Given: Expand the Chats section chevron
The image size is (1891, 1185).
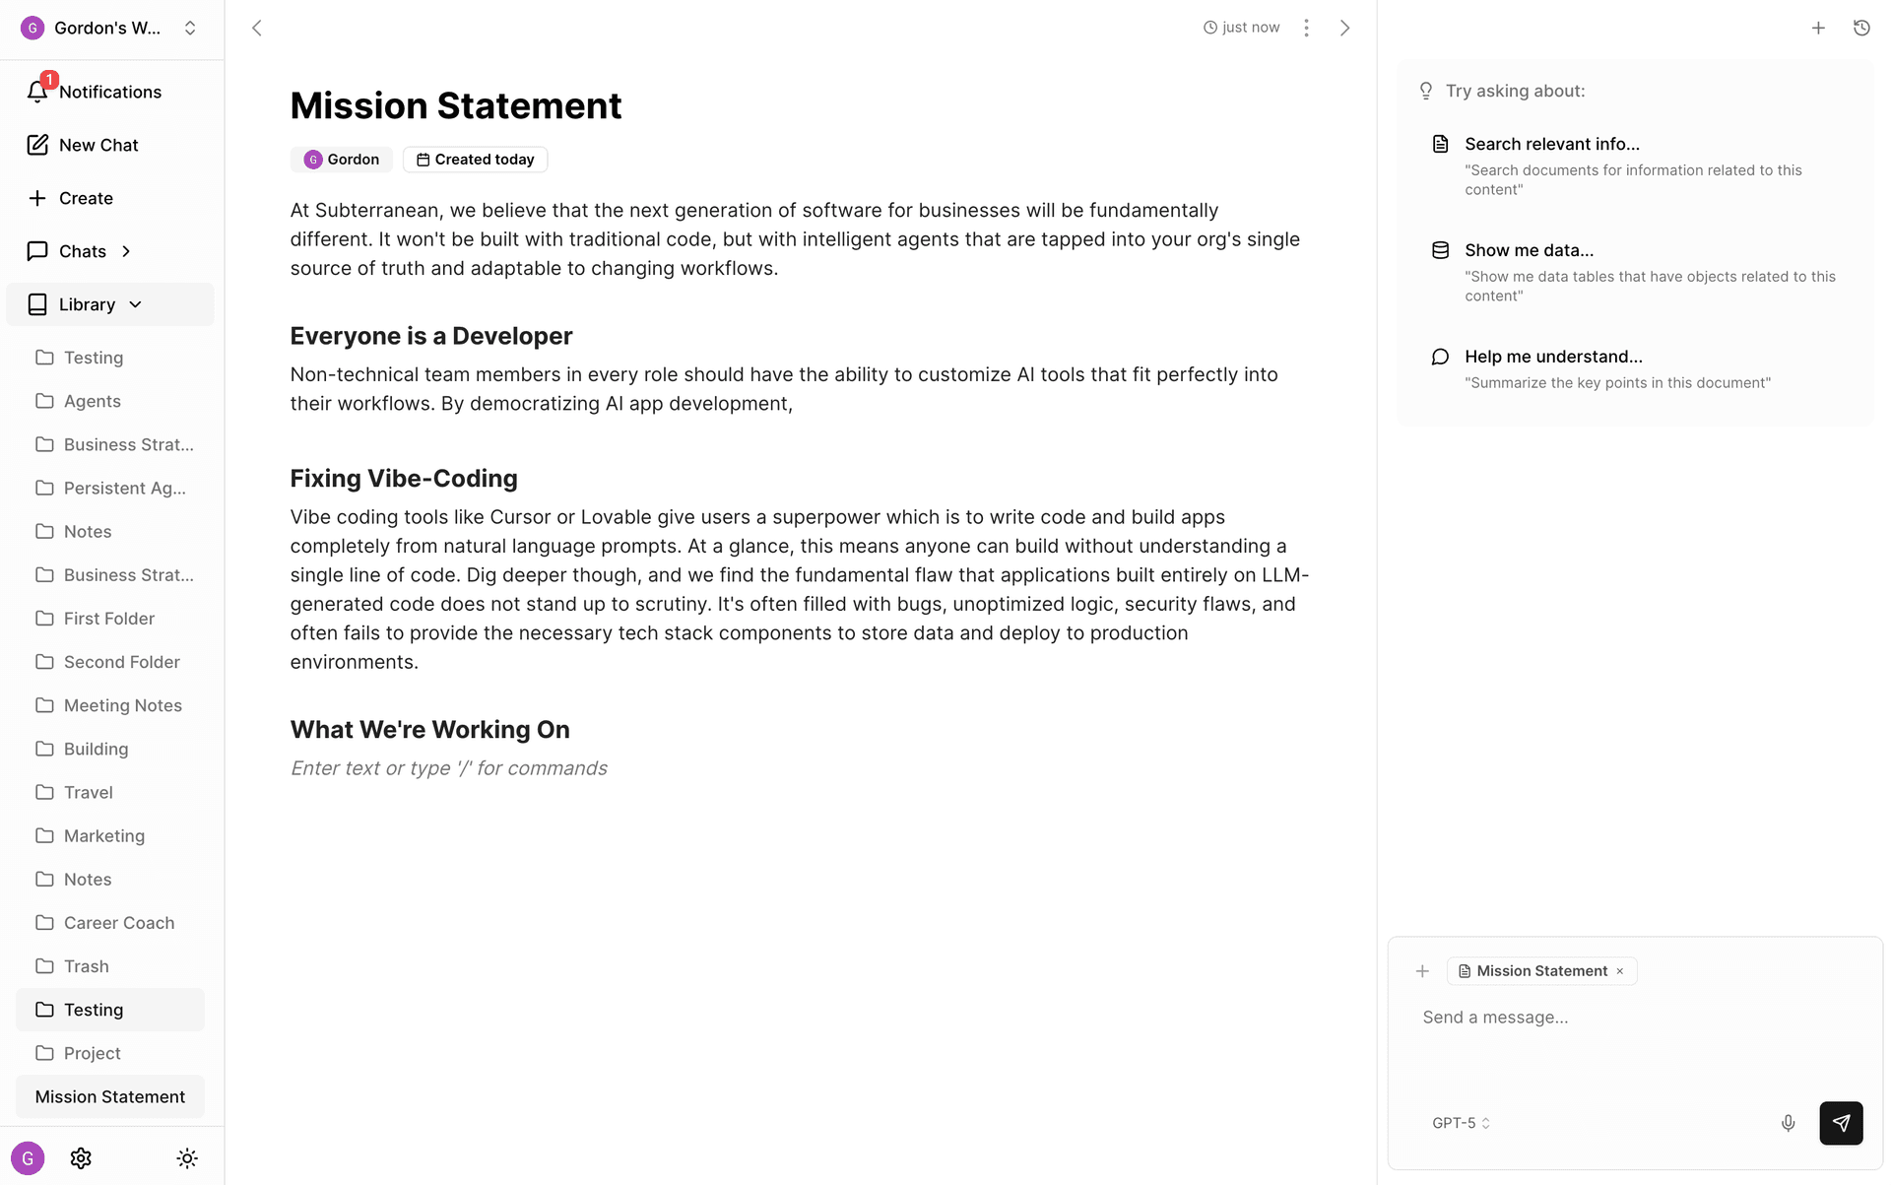Looking at the screenshot, I should click(x=126, y=251).
